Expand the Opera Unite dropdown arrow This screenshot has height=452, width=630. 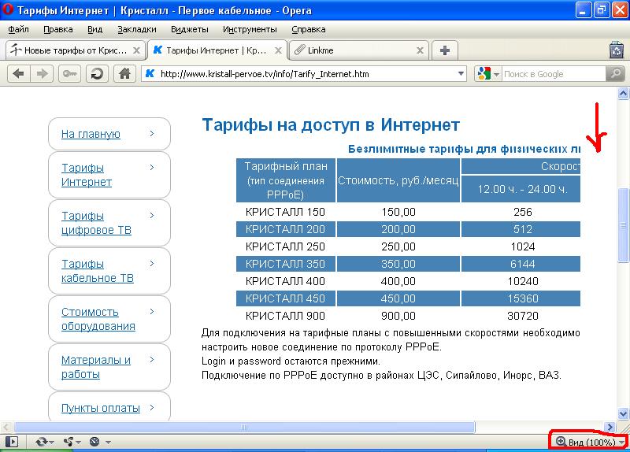78,443
